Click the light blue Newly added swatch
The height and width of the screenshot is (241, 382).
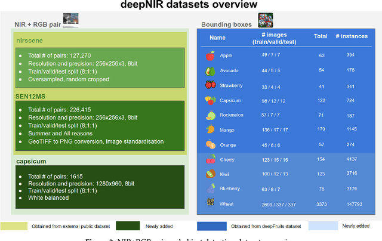pos(324,225)
